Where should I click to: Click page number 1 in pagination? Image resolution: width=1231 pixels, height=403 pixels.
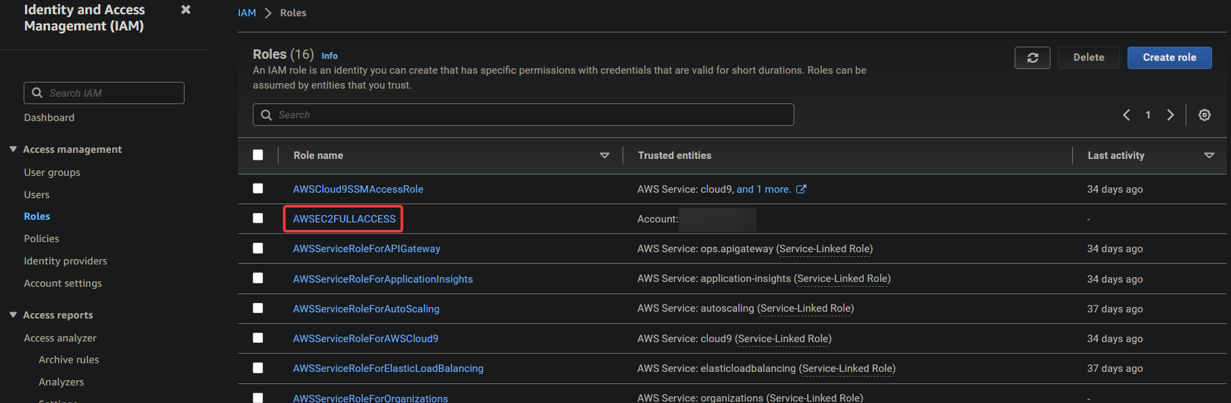click(x=1148, y=115)
